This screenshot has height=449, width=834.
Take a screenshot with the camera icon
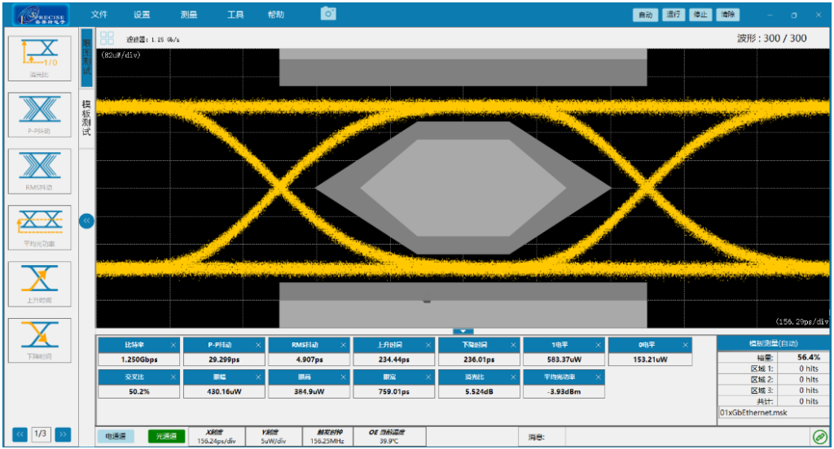pos(328,14)
